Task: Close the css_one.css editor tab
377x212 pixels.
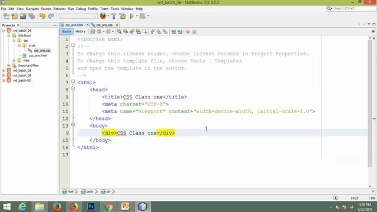Action: [117, 25]
